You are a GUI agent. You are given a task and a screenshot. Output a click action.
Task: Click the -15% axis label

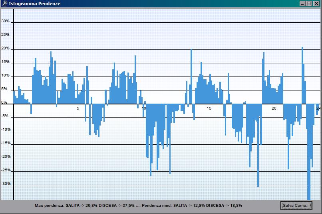[x=6, y=143]
